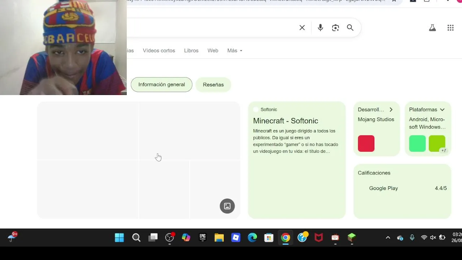Viewport: 462px width, 260px height.
Task: Select the Información general chip
Action: click(161, 84)
